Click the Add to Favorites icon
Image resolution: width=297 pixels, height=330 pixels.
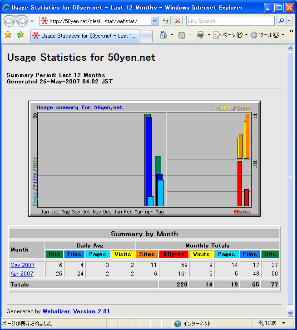pyautogui.click(x=20, y=35)
